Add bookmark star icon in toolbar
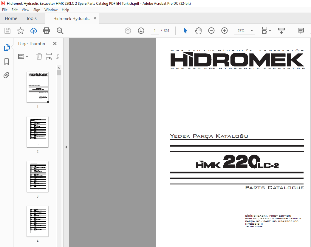Image resolution: width=311 pixels, height=247 pixels. click(21, 31)
